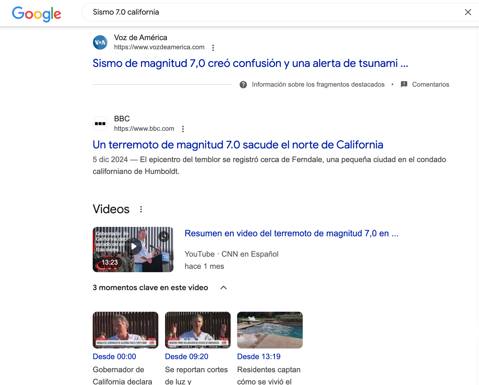
Task: Click the Información sobre los fragmentos destacados link
Action: [x=318, y=85]
